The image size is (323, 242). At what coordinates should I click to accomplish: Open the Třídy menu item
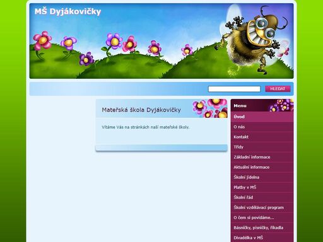click(x=262, y=147)
